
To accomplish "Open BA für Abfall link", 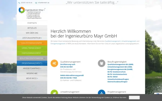I will 112,77.
